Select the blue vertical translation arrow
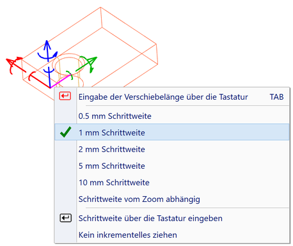Screen dimensions: 293x246 (47, 51)
